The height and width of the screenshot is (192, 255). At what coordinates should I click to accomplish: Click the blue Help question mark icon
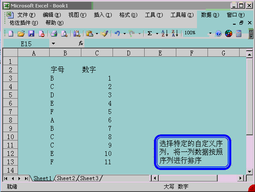click(x=218, y=34)
